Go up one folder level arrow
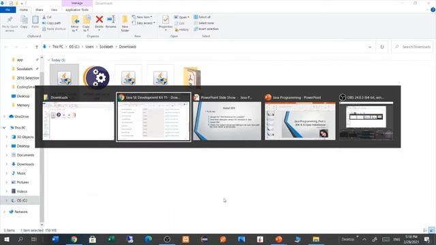This screenshot has height=245, width=436. point(36,47)
